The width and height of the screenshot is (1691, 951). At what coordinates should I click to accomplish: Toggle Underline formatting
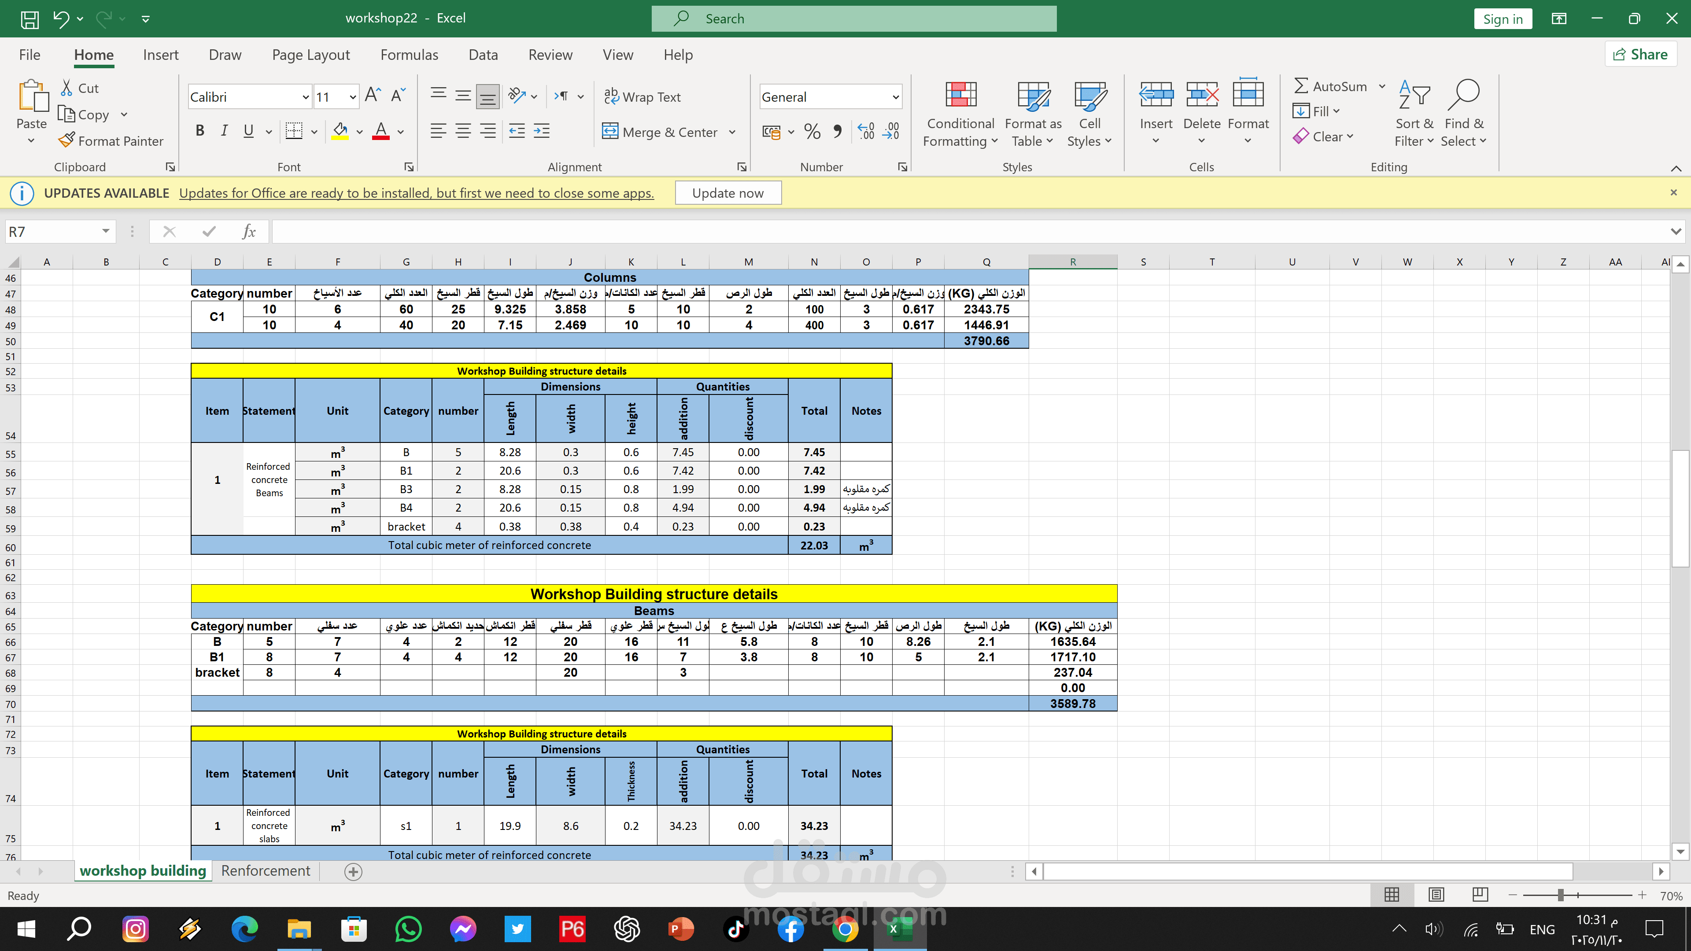click(x=248, y=131)
